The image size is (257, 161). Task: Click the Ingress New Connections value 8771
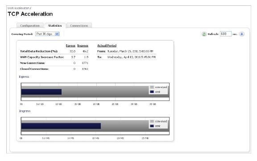click(85, 63)
